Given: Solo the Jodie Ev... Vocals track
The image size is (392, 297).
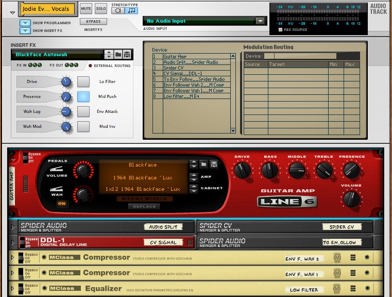Looking at the screenshot, I should click(101, 8).
